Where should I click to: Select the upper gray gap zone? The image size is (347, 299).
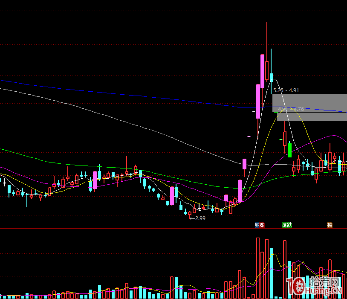309,103
